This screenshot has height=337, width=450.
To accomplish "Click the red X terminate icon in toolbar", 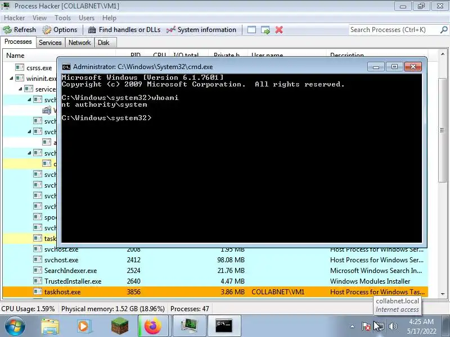I will point(279,30).
